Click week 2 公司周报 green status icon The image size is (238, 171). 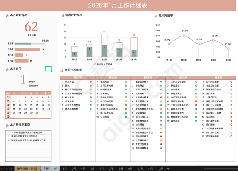point(126,117)
